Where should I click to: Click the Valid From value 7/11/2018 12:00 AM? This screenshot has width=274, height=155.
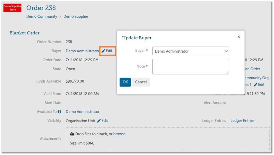[82, 94]
